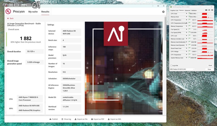The width and height of the screenshot is (217, 126).
Task: Click the GPU Clock value 2900.0 MHz
Action: click(193, 14)
